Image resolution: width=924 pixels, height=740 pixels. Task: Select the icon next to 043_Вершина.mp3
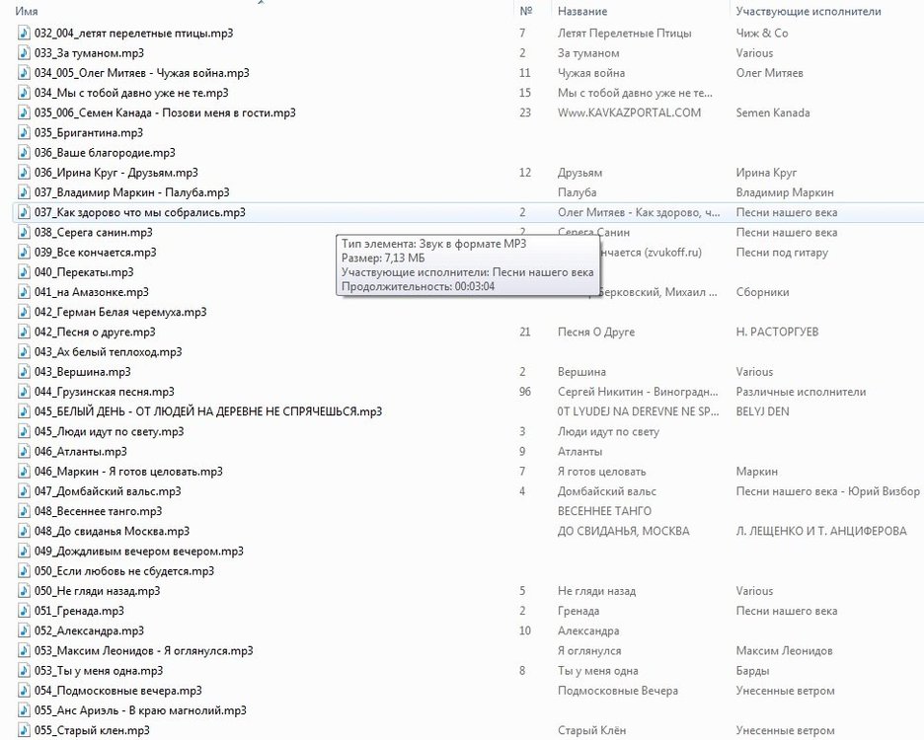(x=25, y=372)
